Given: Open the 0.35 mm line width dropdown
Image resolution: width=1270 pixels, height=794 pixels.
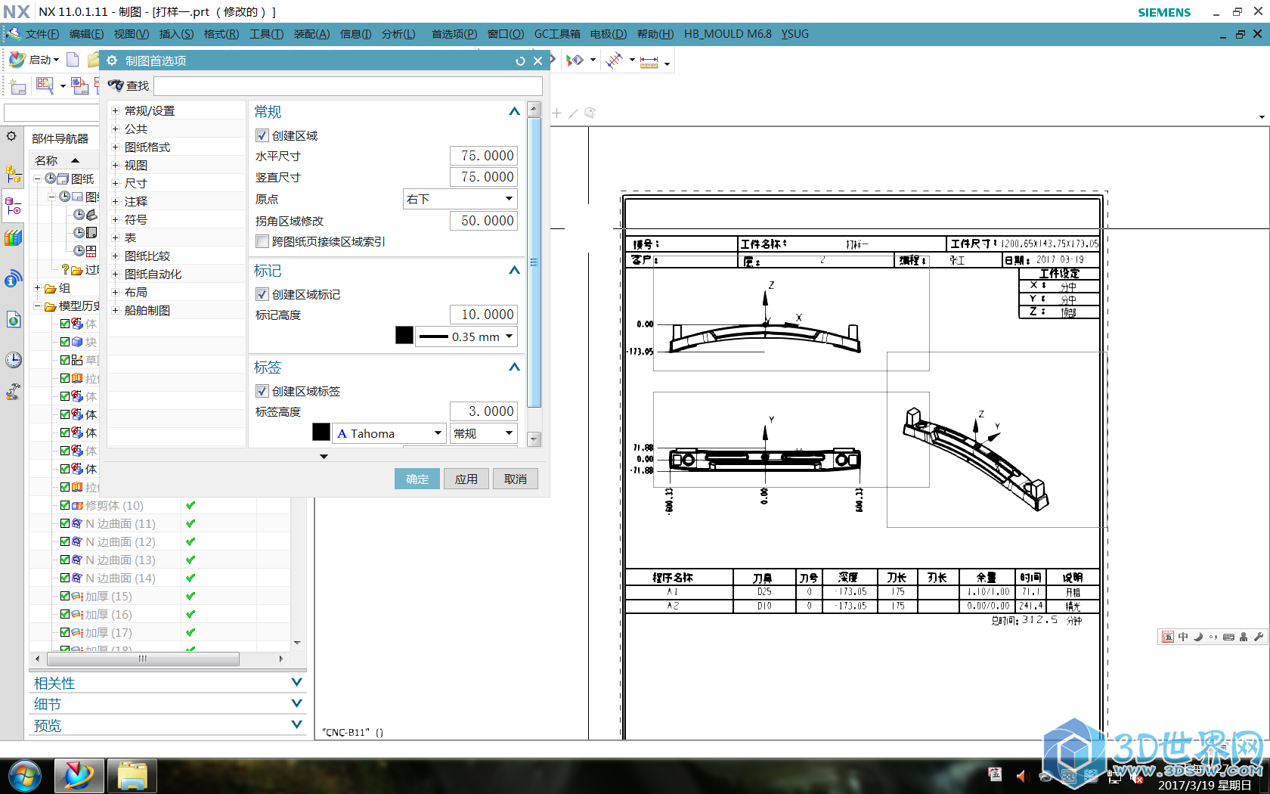Looking at the screenshot, I should click(467, 337).
